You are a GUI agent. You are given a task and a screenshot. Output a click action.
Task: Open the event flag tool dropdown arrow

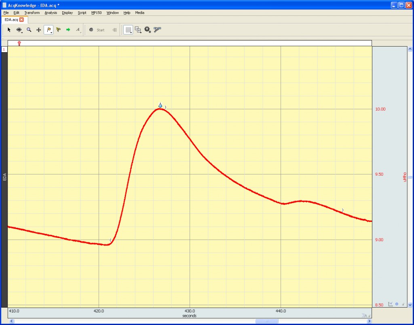(x=52, y=32)
